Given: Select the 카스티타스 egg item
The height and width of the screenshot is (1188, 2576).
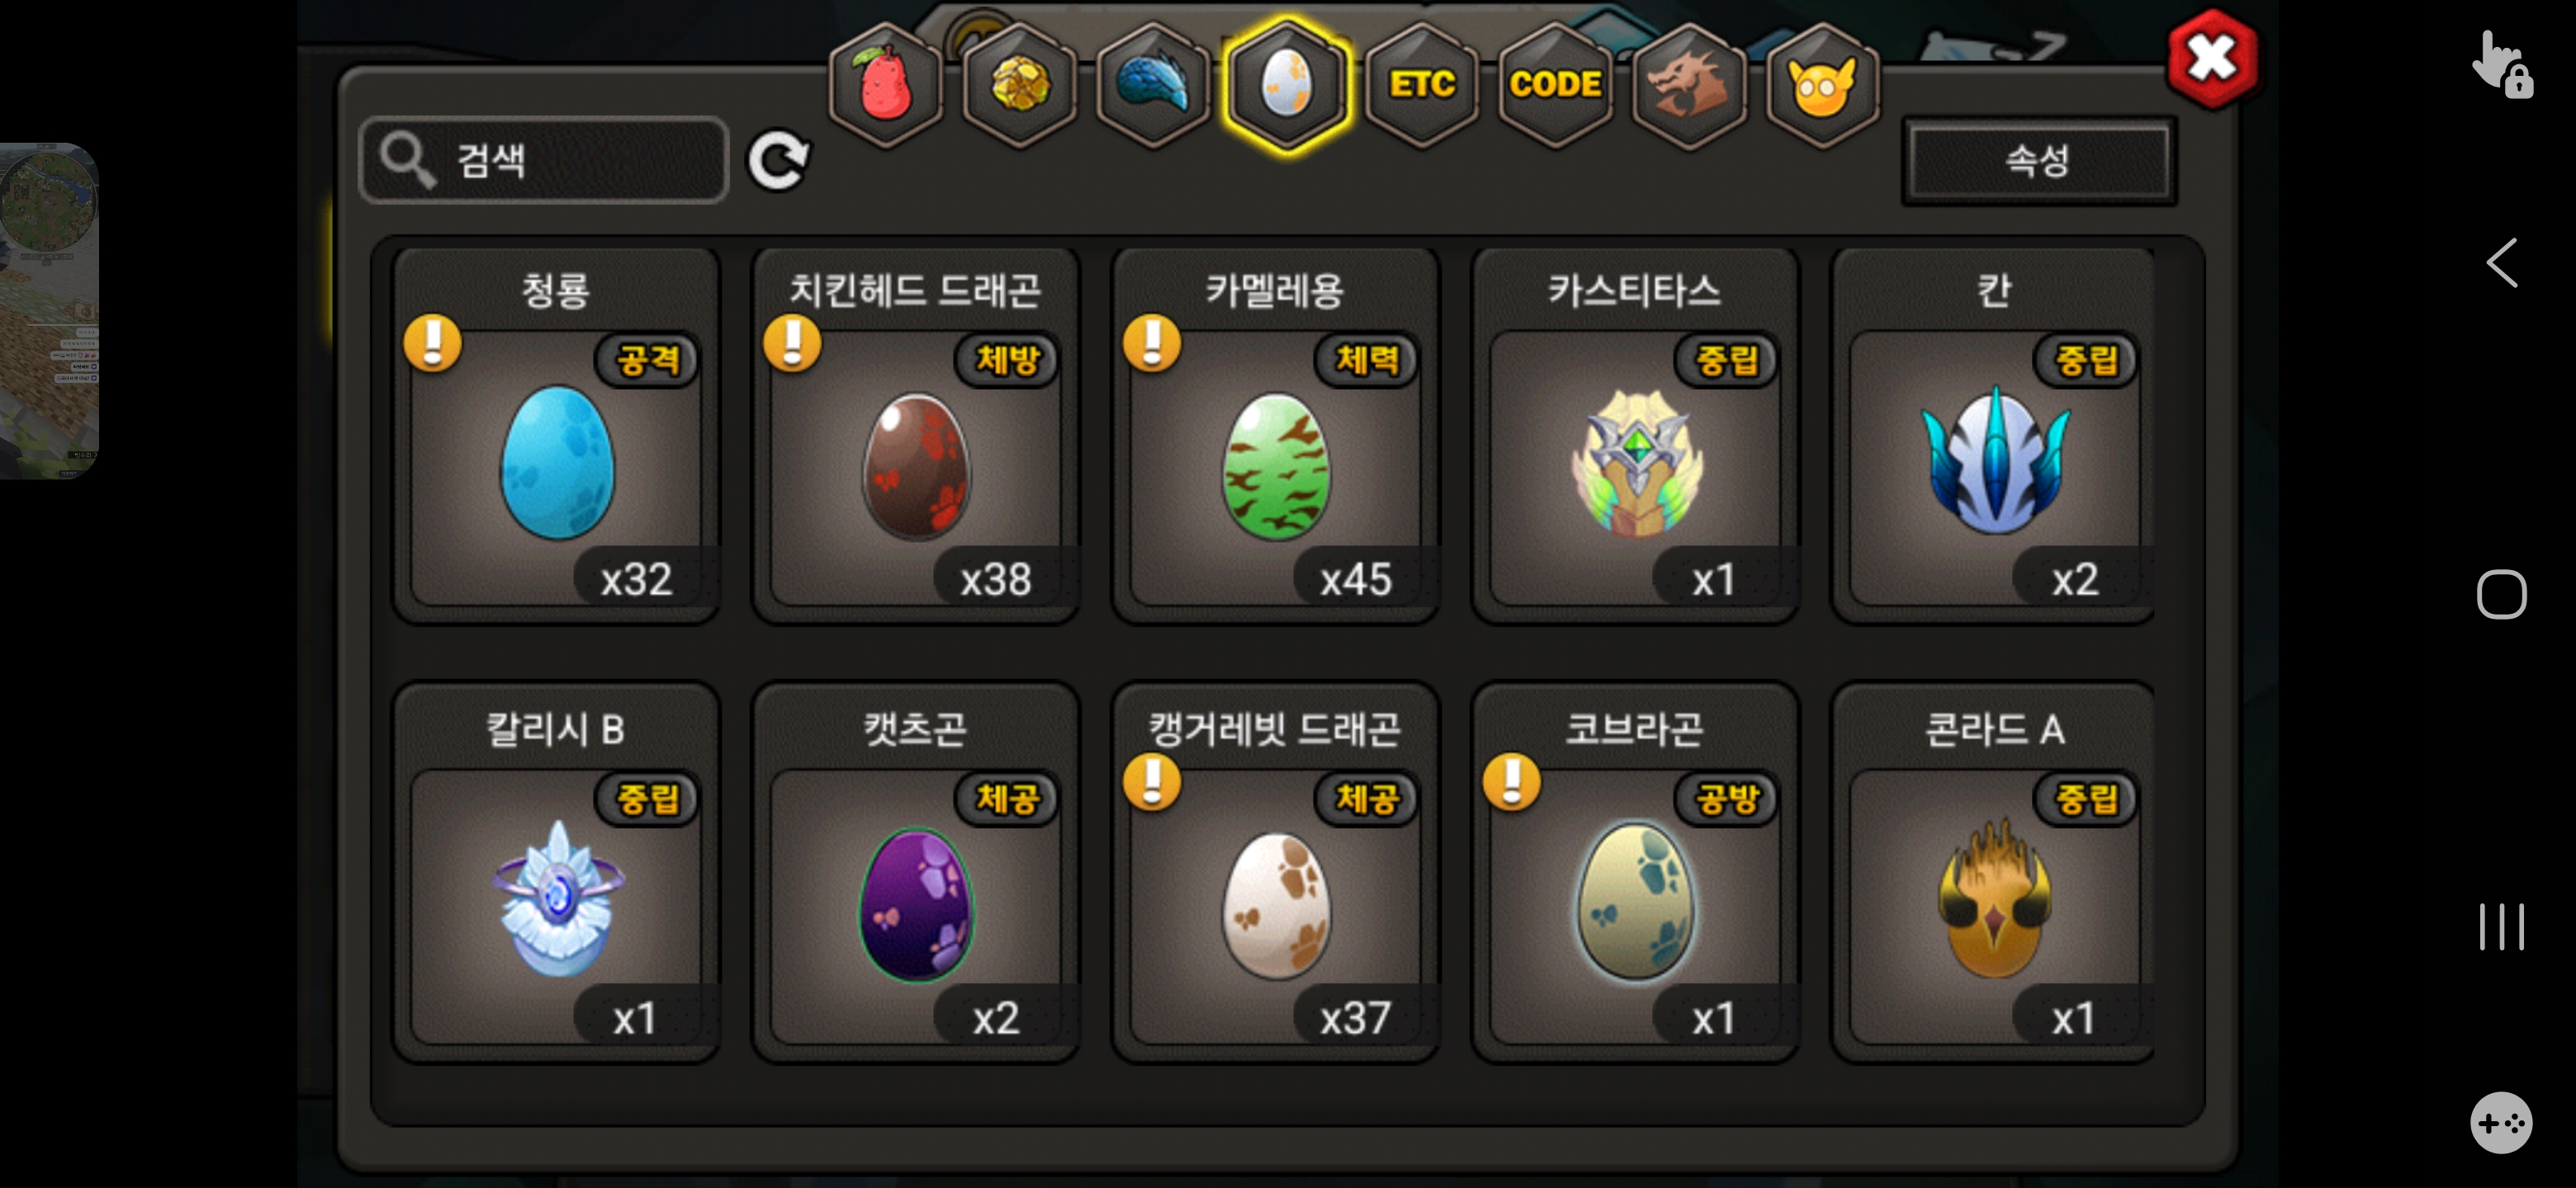Looking at the screenshot, I should click(1635, 436).
